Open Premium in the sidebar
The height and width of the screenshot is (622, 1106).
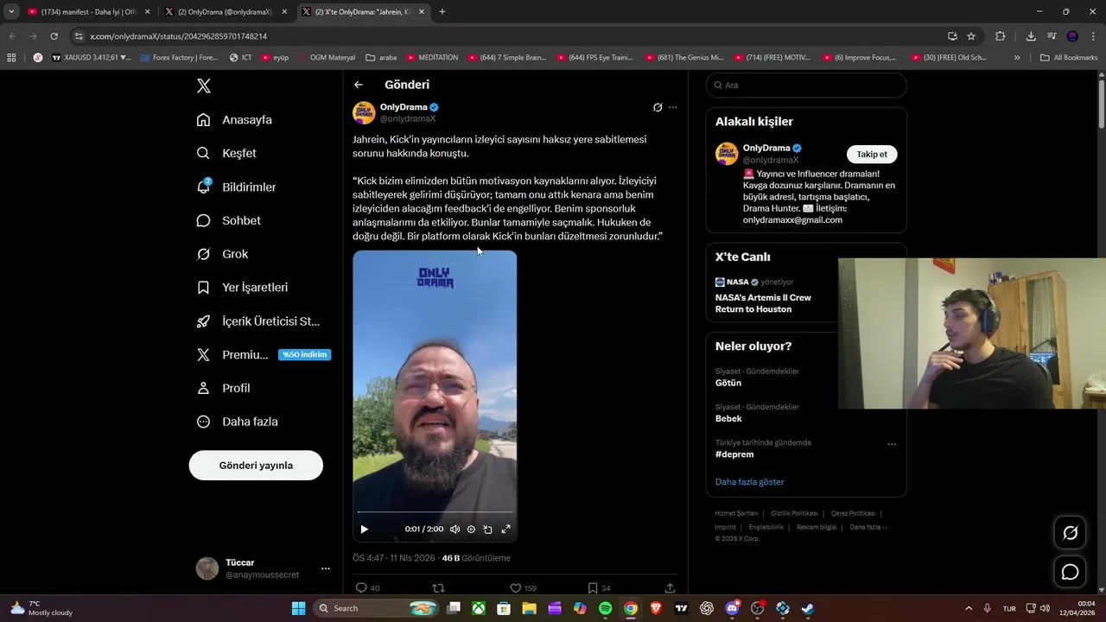tap(264, 354)
